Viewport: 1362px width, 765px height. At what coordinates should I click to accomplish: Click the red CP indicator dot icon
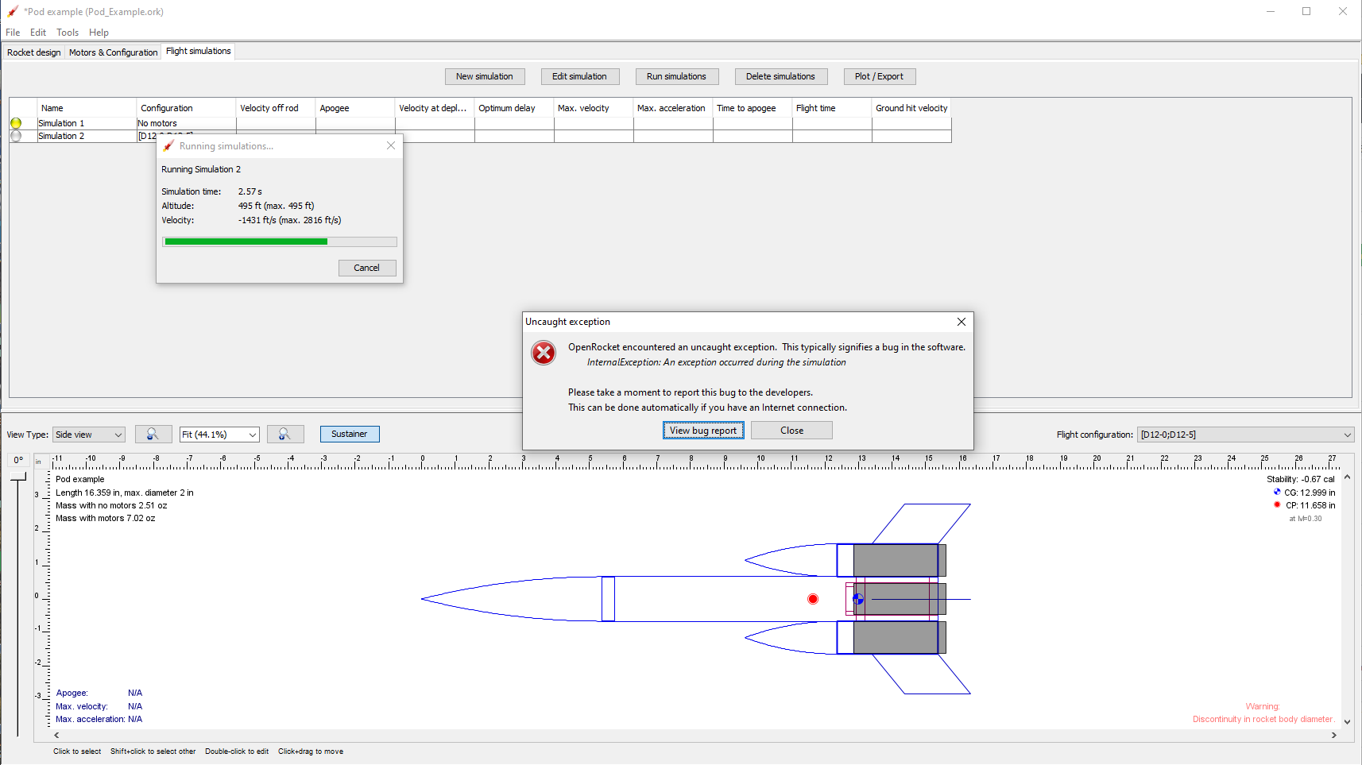[x=1276, y=505]
